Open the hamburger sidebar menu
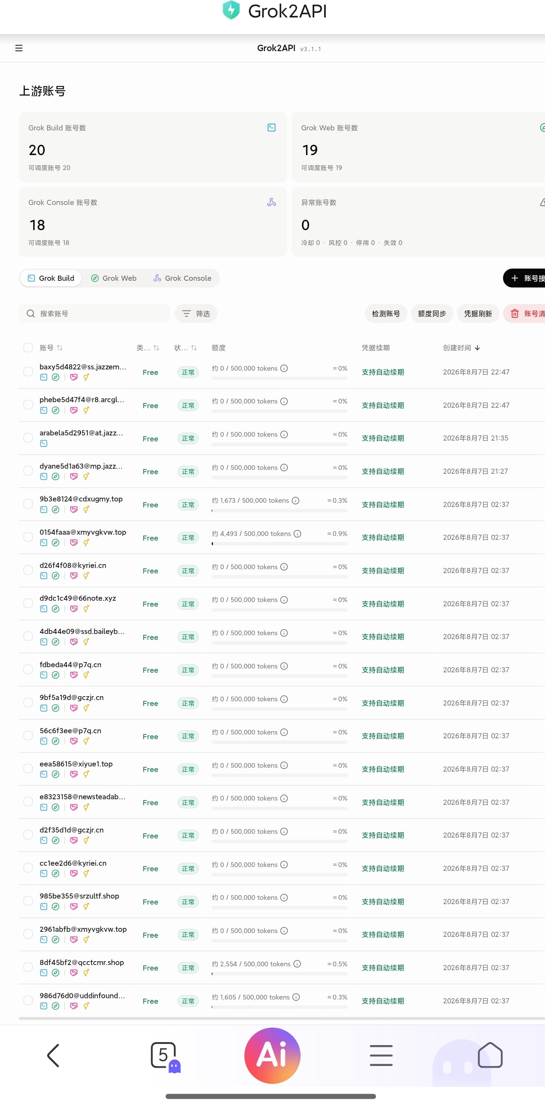 coord(19,48)
